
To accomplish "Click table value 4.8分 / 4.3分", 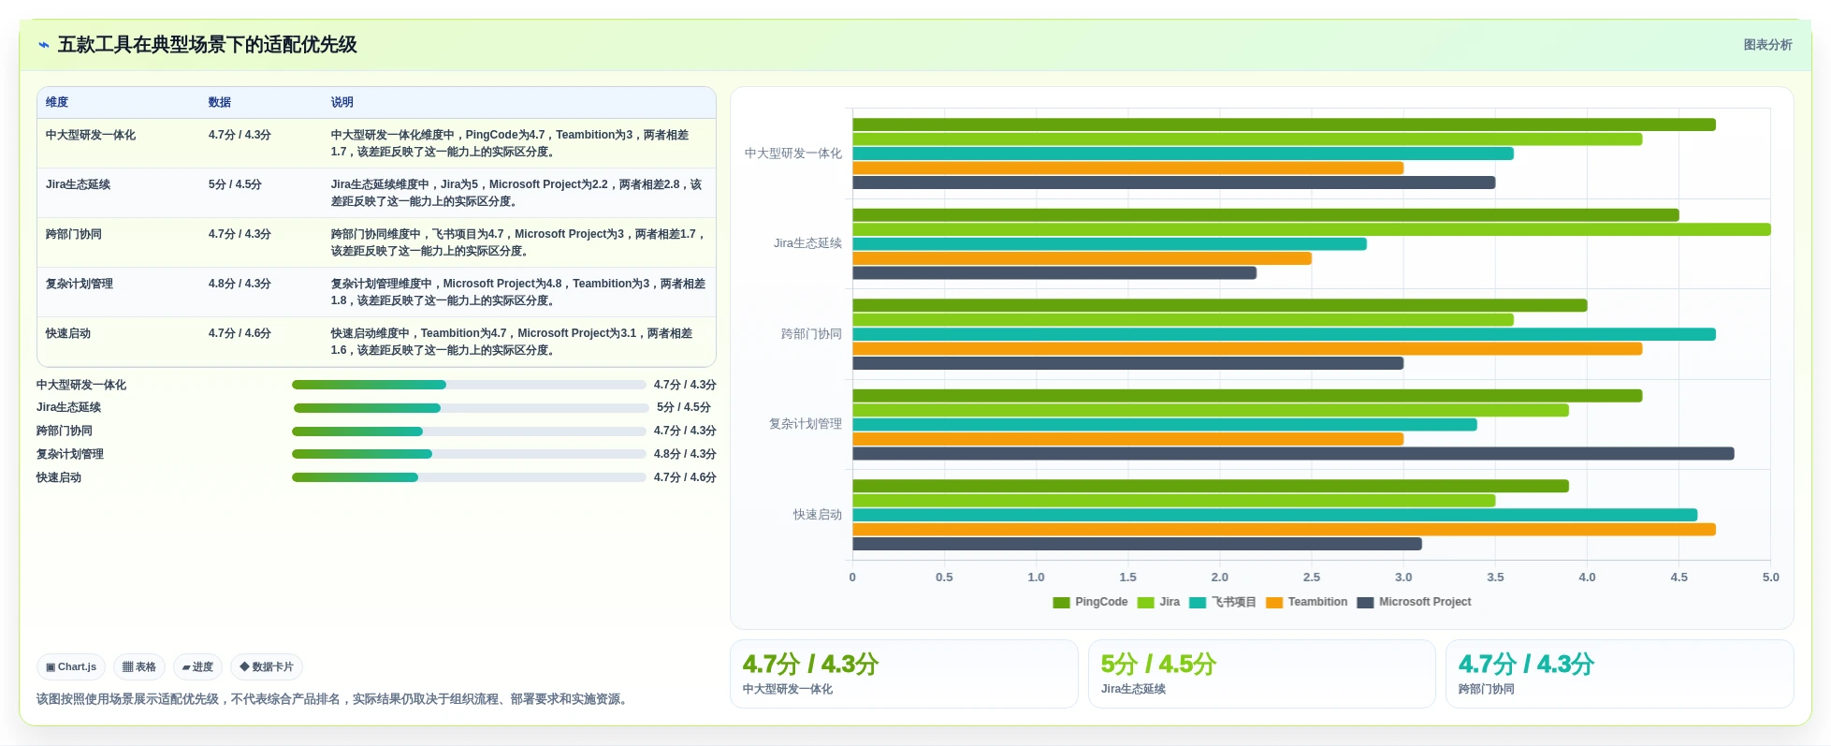I will coord(240,284).
